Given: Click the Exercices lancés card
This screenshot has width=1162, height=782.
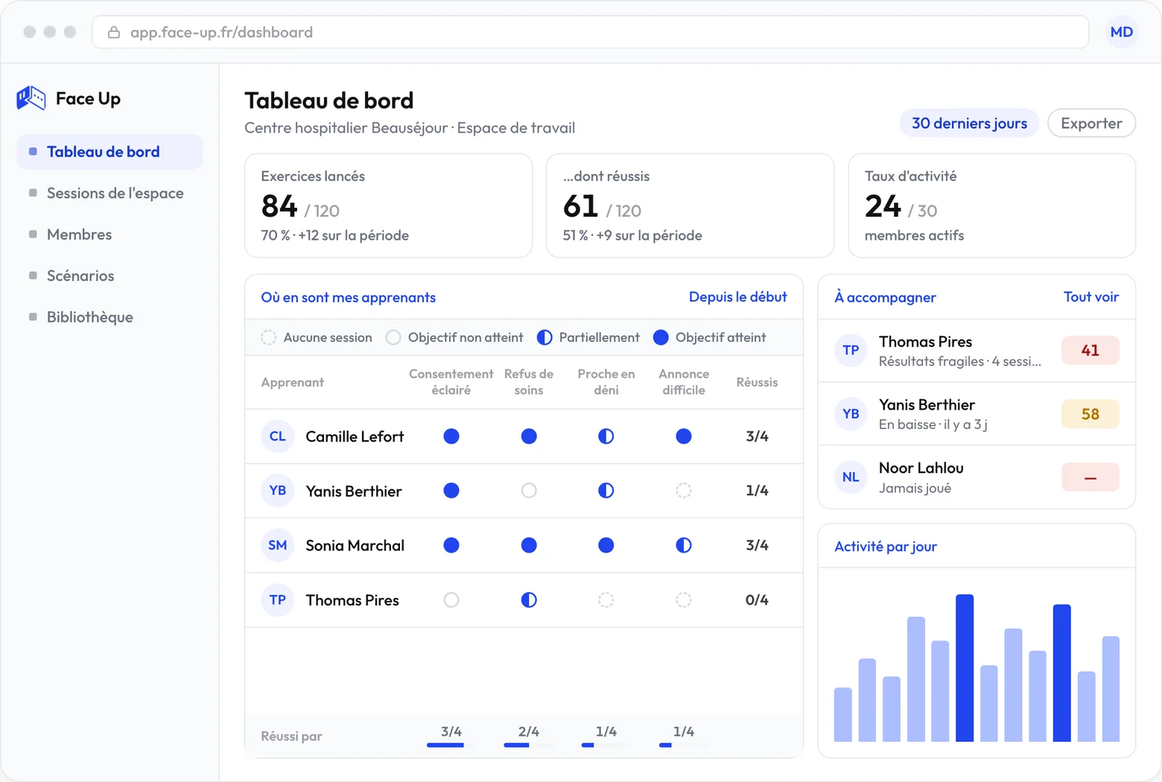Looking at the screenshot, I should tap(388, 206).
